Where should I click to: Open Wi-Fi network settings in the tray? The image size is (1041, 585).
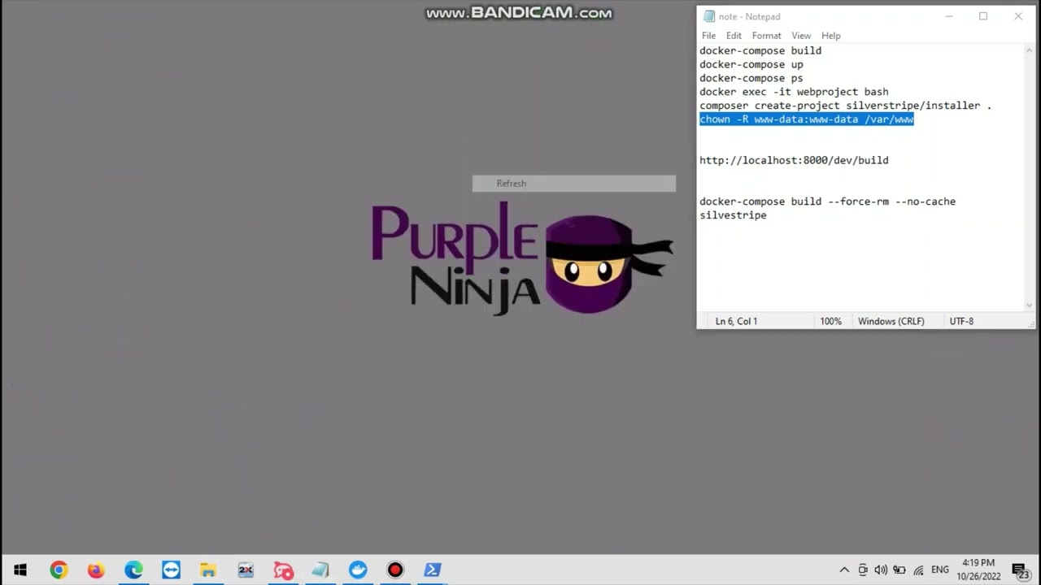[918, 570]
